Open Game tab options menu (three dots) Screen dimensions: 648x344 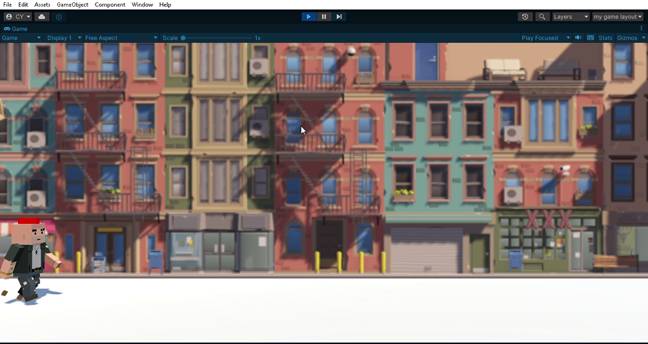(x=641, y=29)
